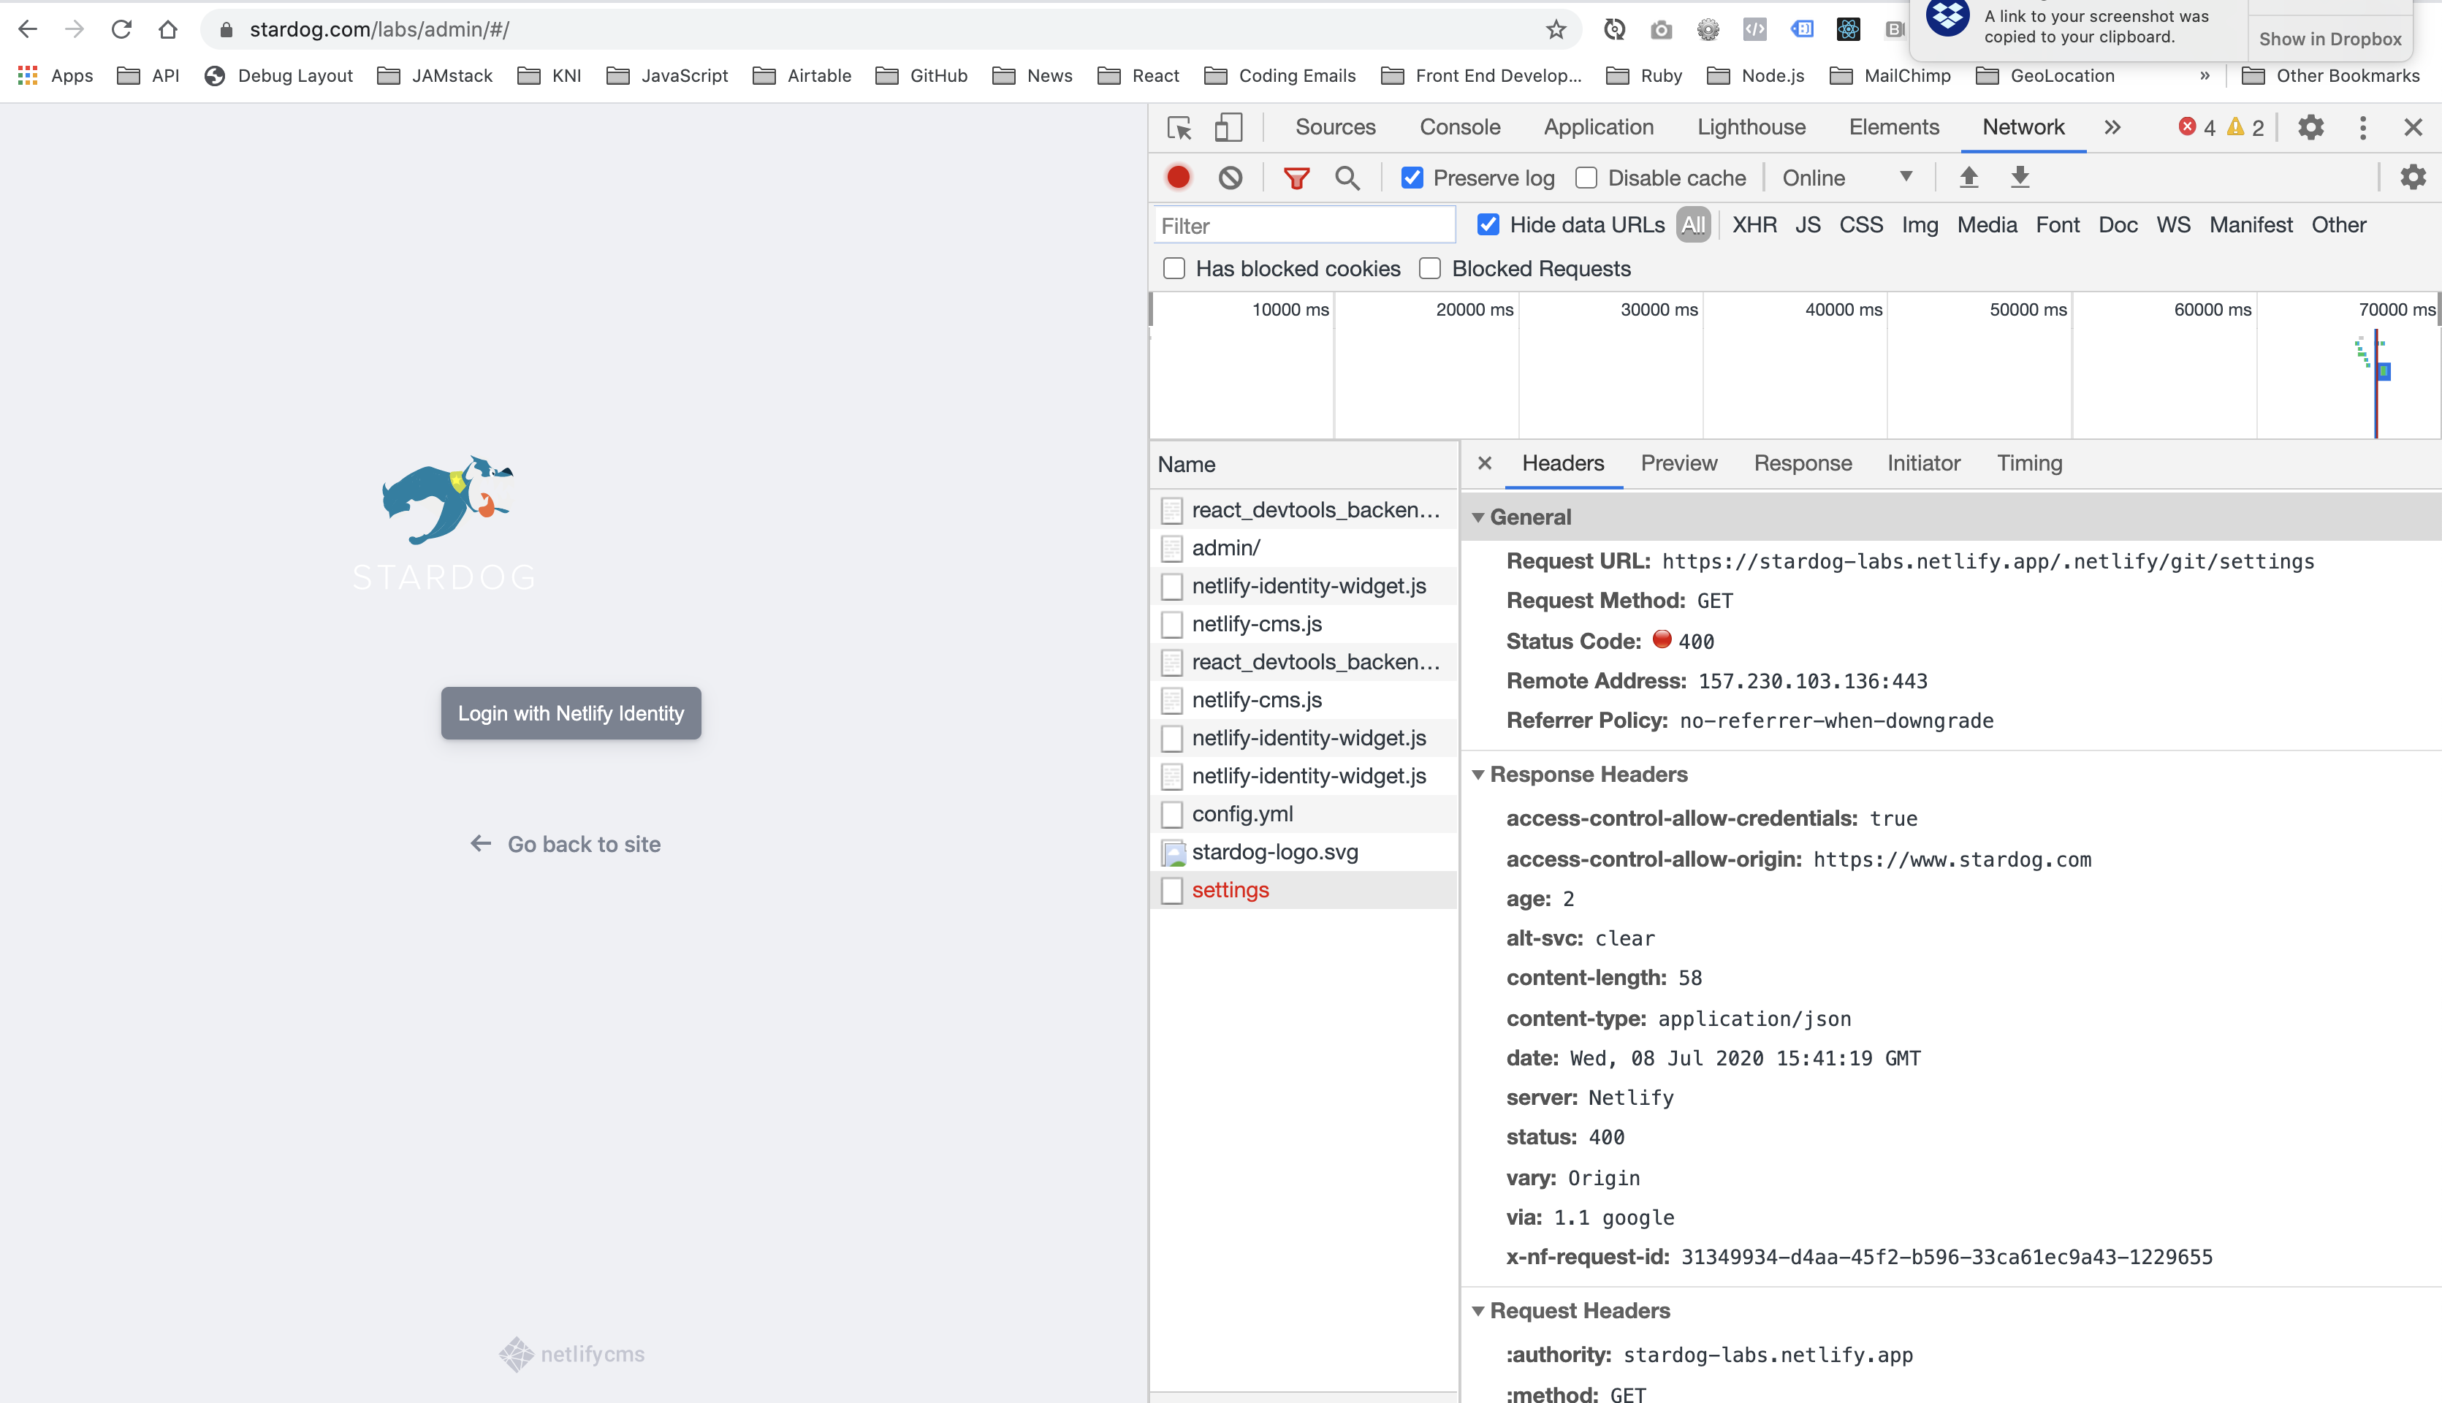Select the inspect element tool
Screen dimensions: 2442x1403
pyautogui.click(x=1179, y=126)
